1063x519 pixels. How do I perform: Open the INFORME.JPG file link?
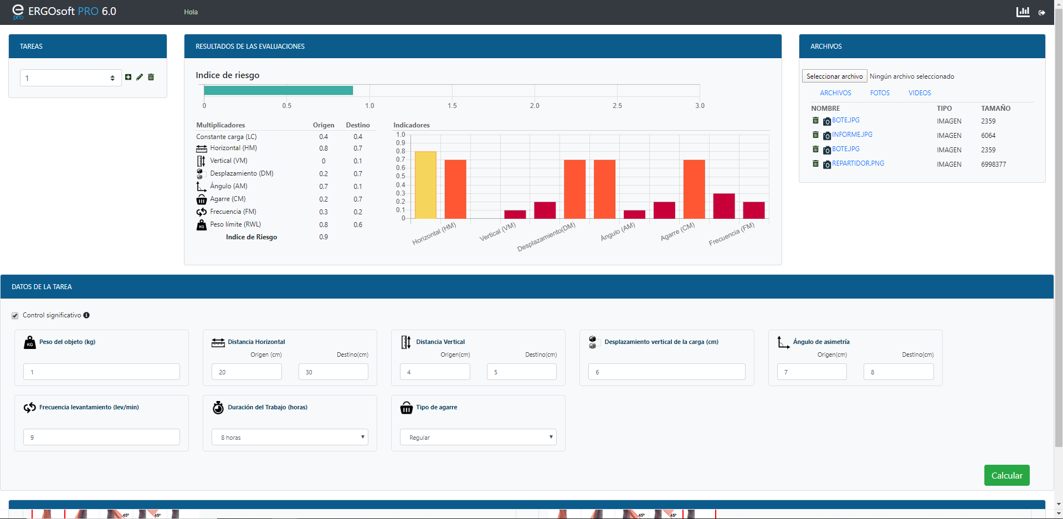pyautogui.click(x=852, y=135)
